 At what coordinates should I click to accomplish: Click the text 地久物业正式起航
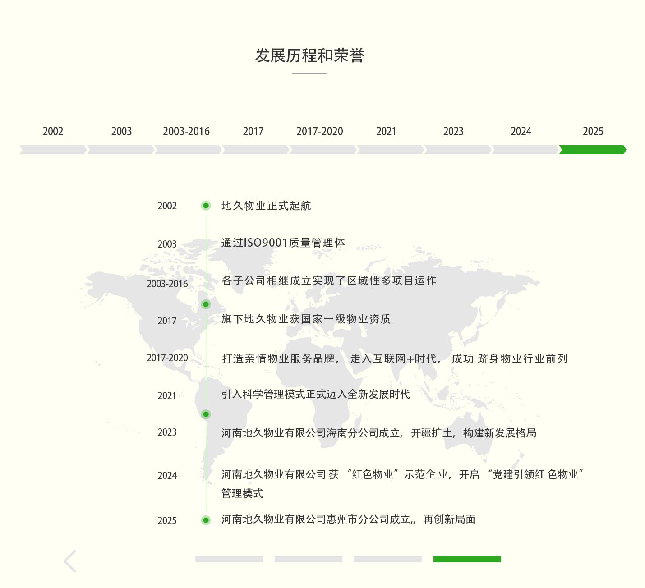pos(266,206)
